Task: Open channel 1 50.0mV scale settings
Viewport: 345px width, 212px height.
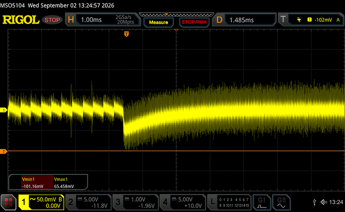Action: click(x=46, y=199)
